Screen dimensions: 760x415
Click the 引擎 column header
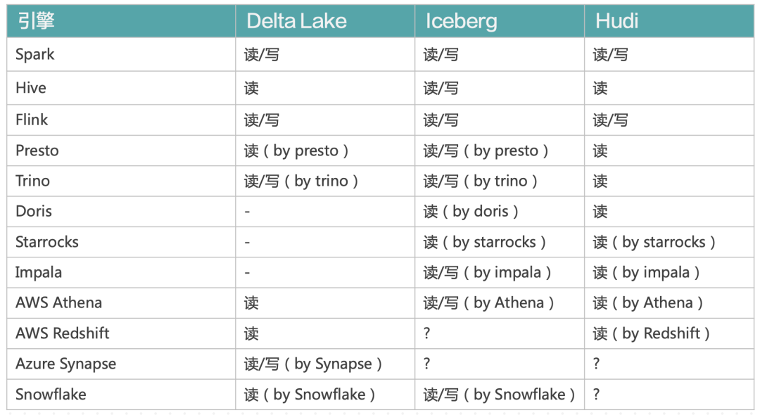(36, 20)
